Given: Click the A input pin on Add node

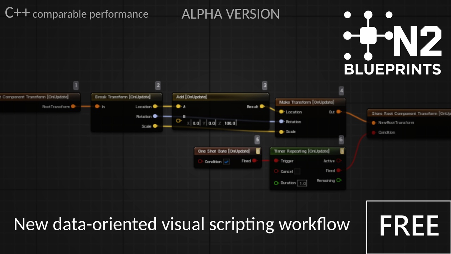Looking at the screenshot, I should pos(178,106).
